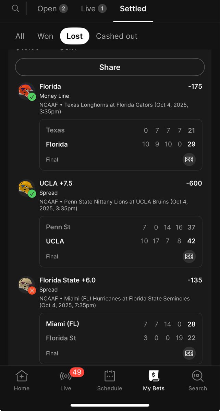
Task: Open field view icon for Miami-Florida St game
Action: pos(189,353)
